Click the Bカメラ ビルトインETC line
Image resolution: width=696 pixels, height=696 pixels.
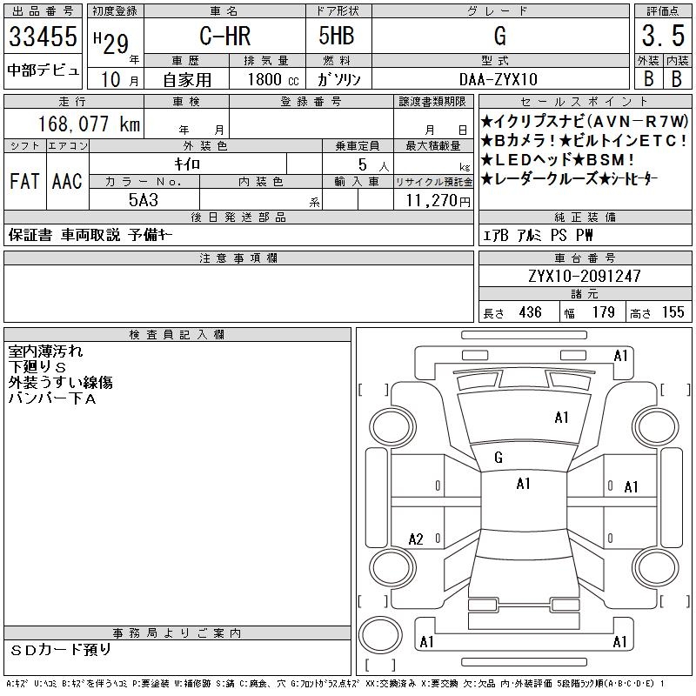click(584, 141)
